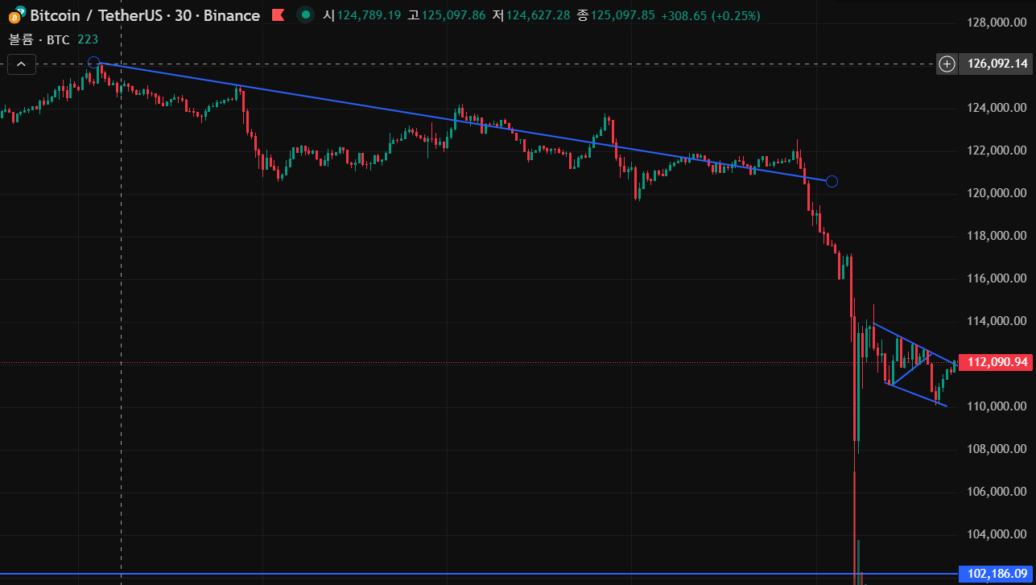
Task: Select the lower descending line of the wedge
Action: click(918, 395)
